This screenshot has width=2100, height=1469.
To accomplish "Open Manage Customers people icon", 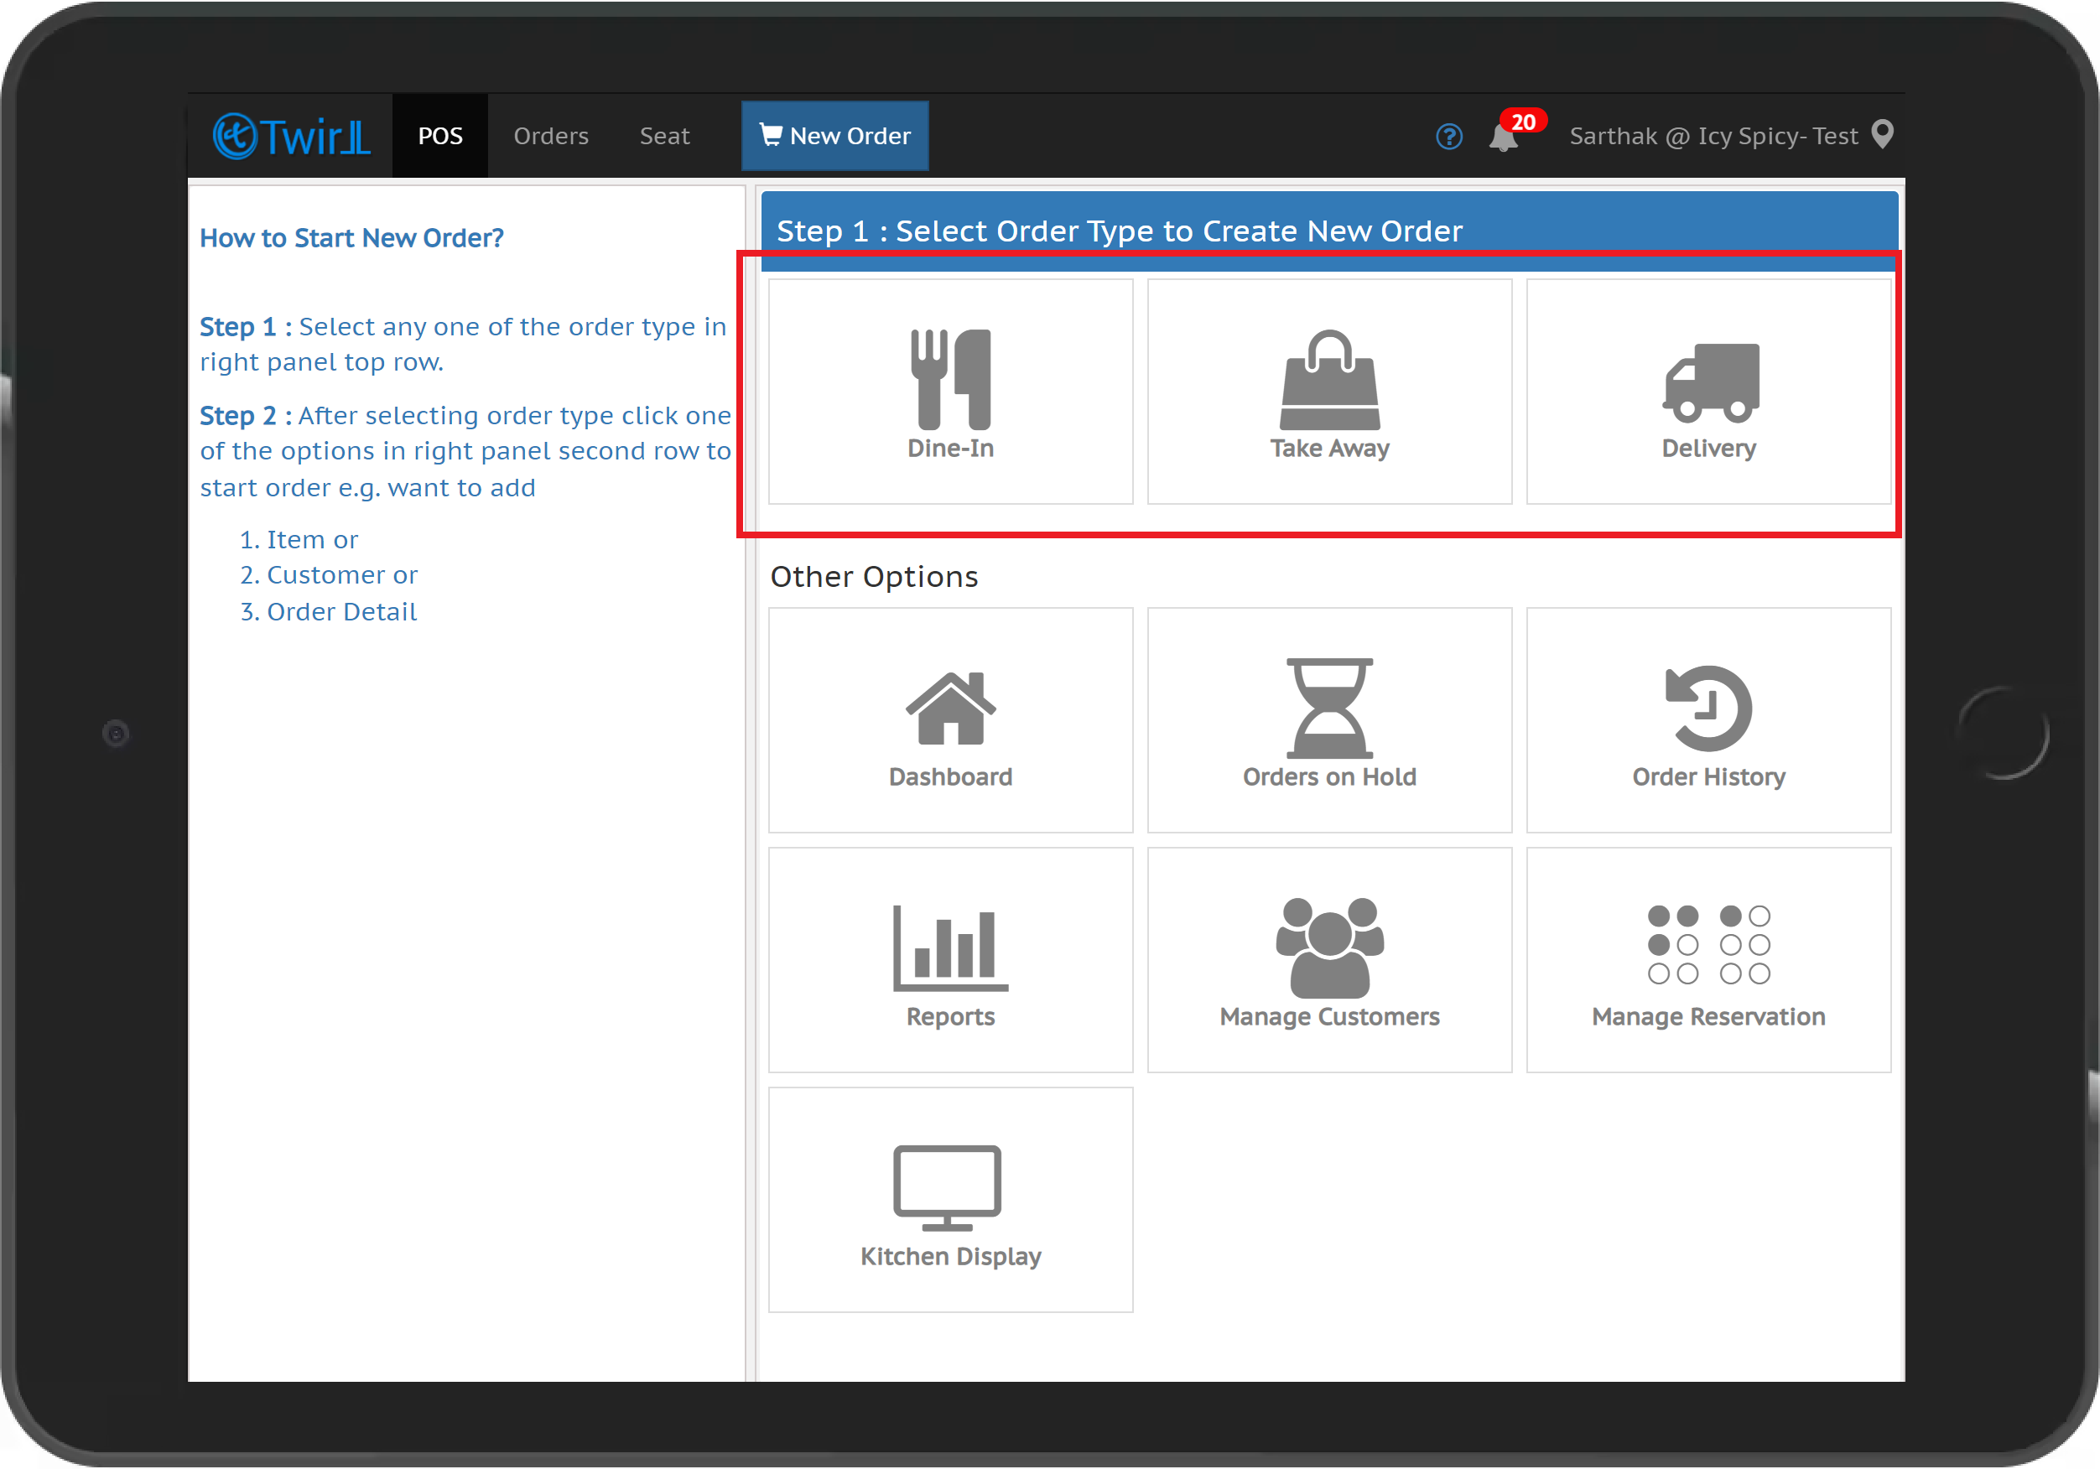I will pos(1329,947).
